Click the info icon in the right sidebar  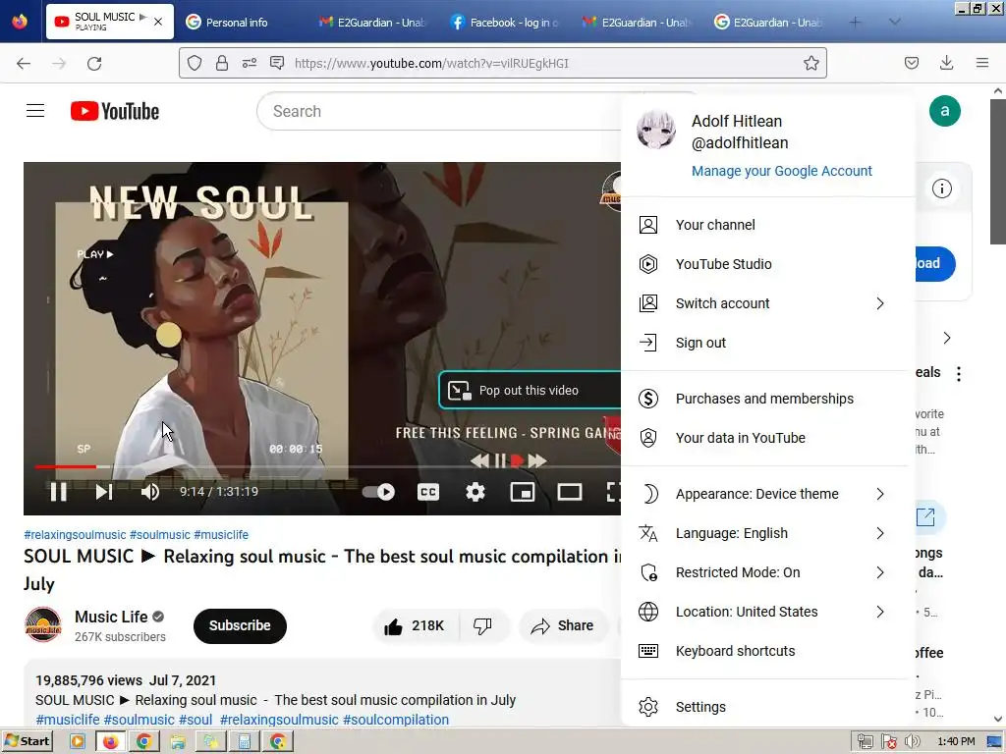tap(942, 188)
